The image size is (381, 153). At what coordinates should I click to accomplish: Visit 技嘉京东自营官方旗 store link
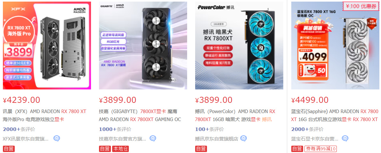click(x=122, y=139)
